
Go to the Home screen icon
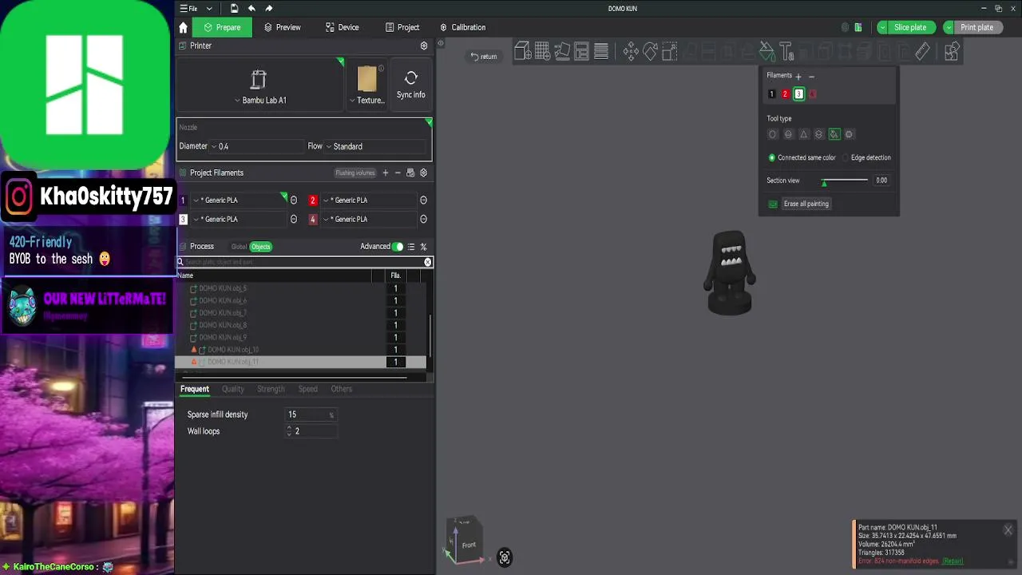[183, 27]
